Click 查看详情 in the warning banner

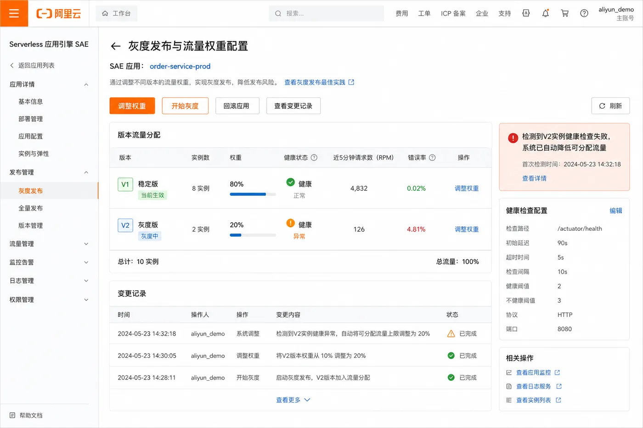coord(534,178)
